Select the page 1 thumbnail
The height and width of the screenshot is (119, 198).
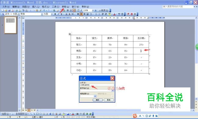coord(11,25)
